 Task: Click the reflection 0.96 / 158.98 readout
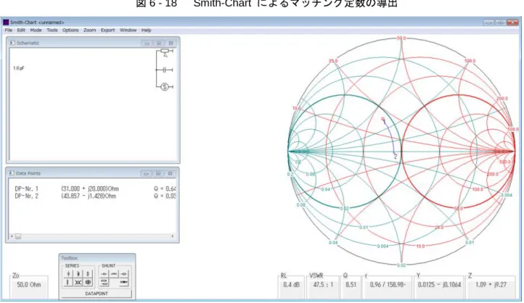click(x=388, y=285)
